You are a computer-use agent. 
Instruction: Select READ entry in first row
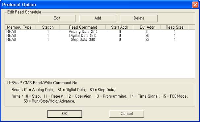coord(11,32)
